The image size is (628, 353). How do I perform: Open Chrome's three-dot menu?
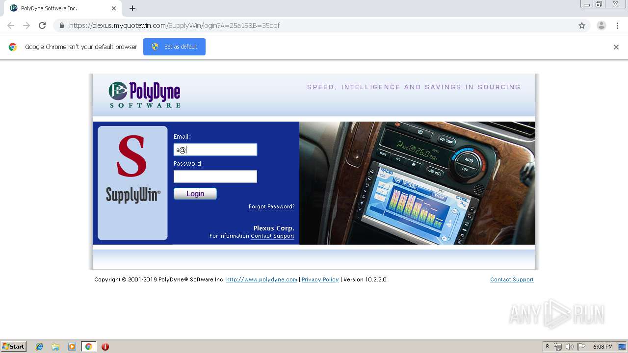(x=617, y=25)
